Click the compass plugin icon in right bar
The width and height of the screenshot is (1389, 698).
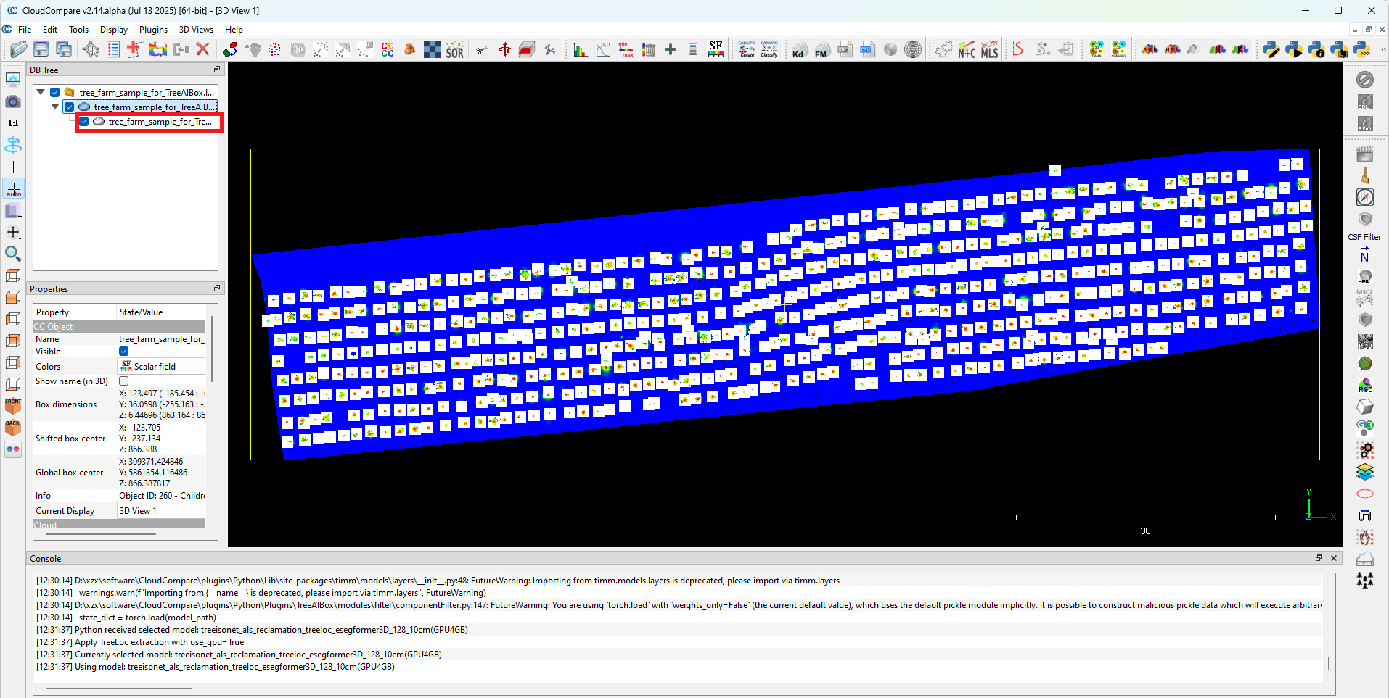[x=1365, y=197]
